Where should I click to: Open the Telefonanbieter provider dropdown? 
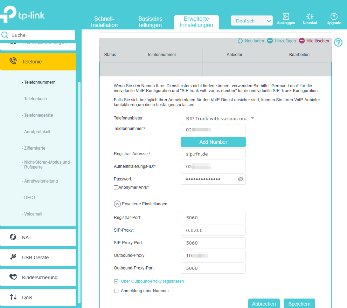click(x=218, y=118)
